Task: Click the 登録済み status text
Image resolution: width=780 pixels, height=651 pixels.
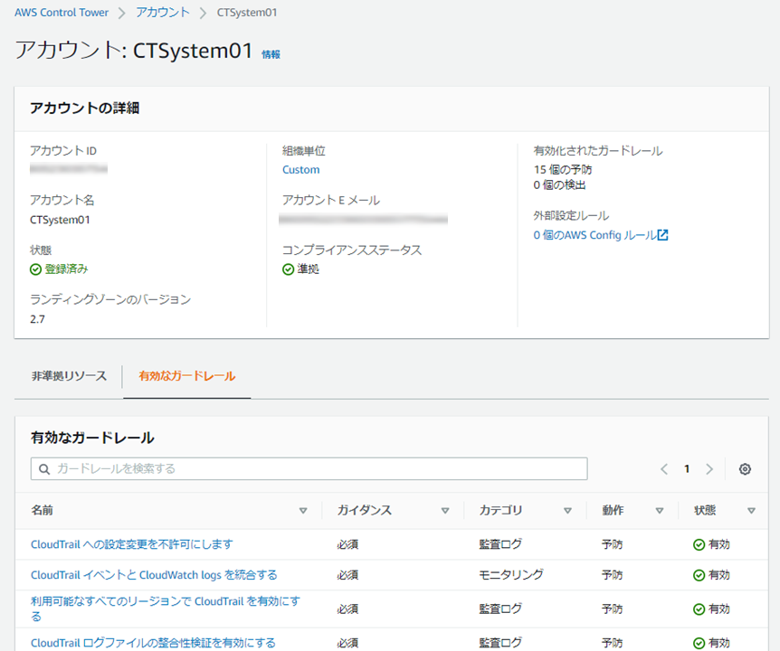Action: [x=67, y=269]
